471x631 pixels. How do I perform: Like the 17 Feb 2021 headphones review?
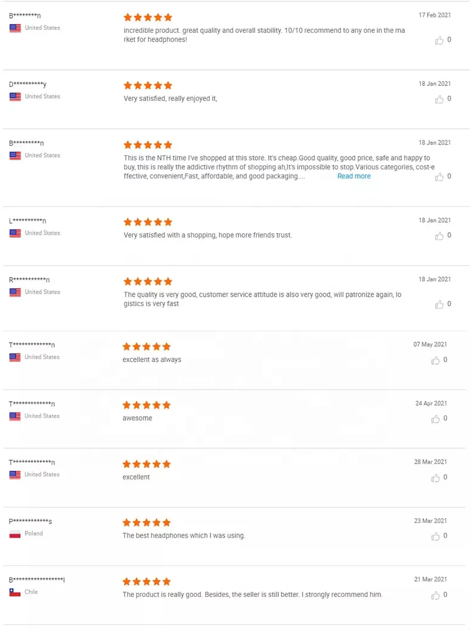coord(439,41)
